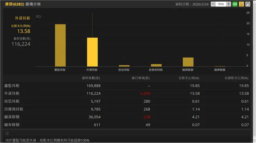256x143 pixels.
Task: Click the 融券餘額 axis label under chart
Action: click(220, 70)
